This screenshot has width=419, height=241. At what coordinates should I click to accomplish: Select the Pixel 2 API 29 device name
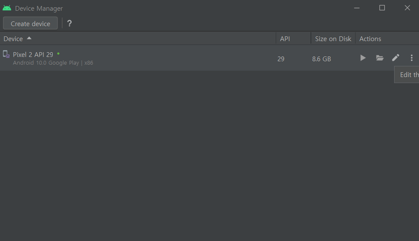[x=33, y=54]
